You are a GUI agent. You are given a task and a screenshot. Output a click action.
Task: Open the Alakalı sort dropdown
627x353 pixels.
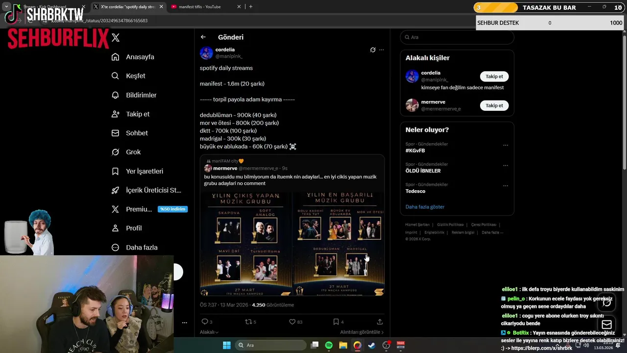[x=209, y=332]
